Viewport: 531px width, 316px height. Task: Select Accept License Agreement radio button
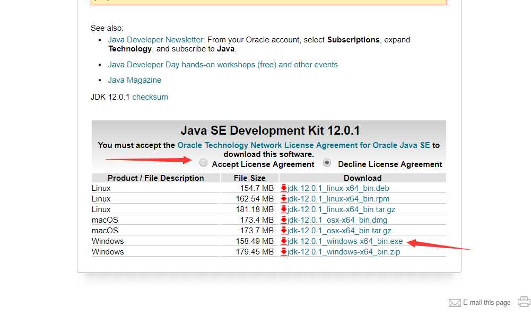click(x=203, y=163)
